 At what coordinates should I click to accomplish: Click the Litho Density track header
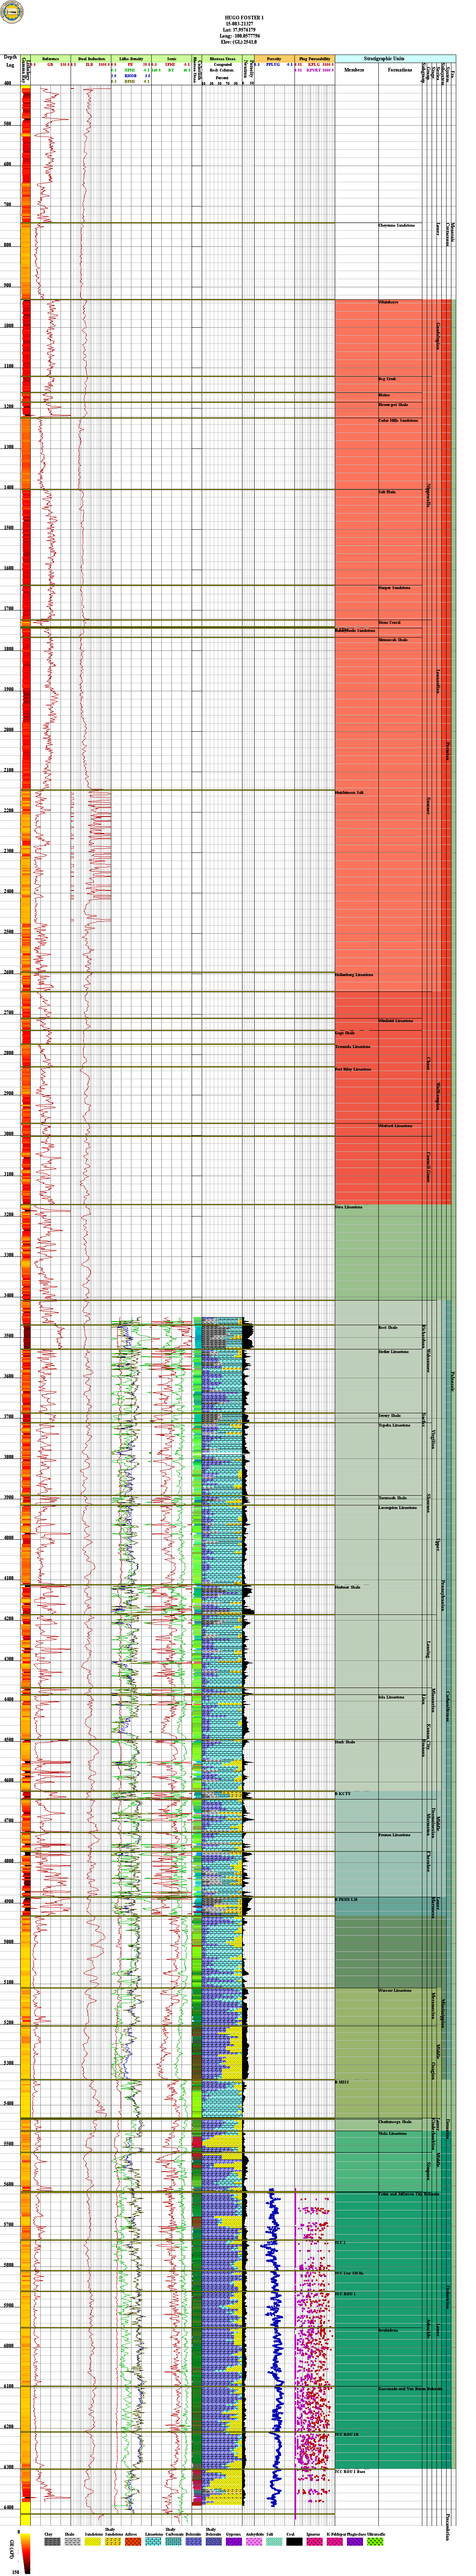coord(131,59)
